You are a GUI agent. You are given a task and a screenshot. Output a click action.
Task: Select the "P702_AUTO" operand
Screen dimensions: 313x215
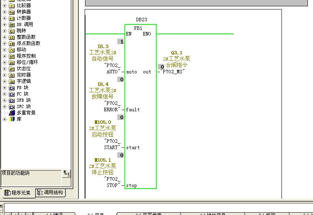(x=112, y=68)
